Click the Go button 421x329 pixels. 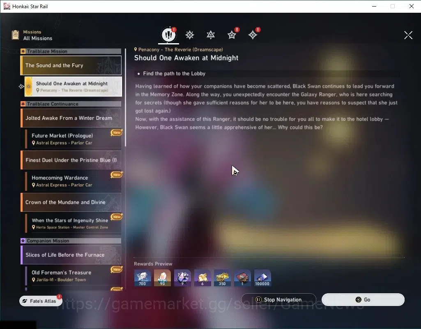[x=363, y=299]
